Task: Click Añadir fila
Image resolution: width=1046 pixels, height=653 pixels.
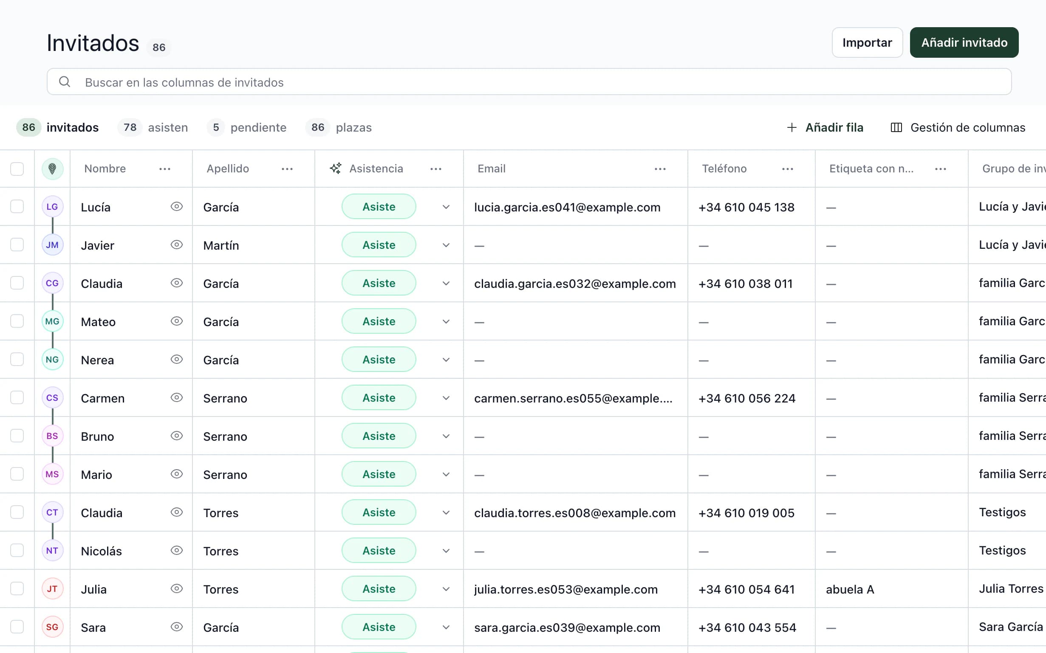Action: click(x=825, y=127)
